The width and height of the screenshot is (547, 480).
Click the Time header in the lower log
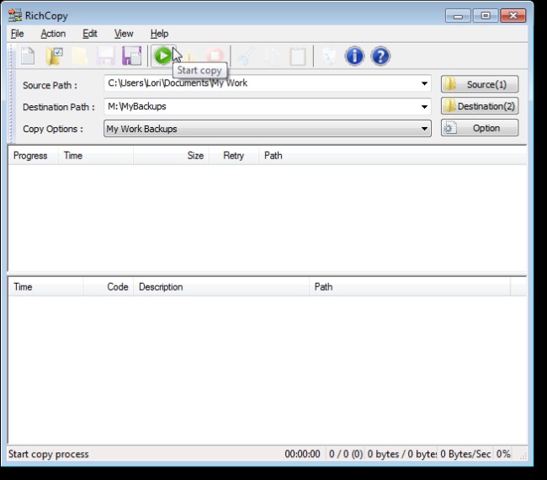click(x=45, y=286)
